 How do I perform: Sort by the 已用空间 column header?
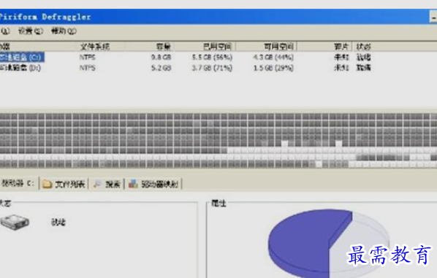(217, 47)
